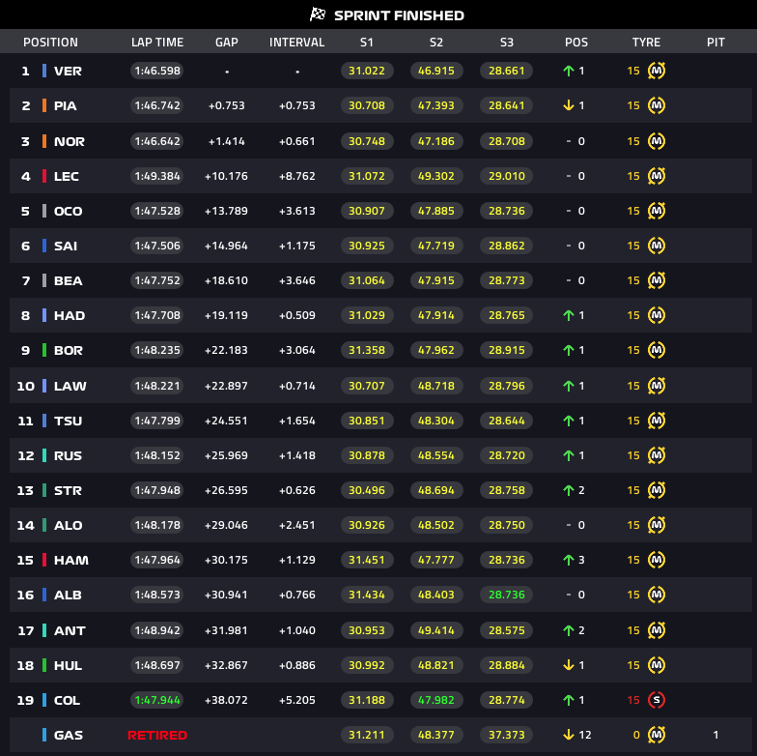This screenshot has width=757, height=756.
Task: Click TSU's medium tyre icon
Action: pyautogui.click(x=657, y=421)
